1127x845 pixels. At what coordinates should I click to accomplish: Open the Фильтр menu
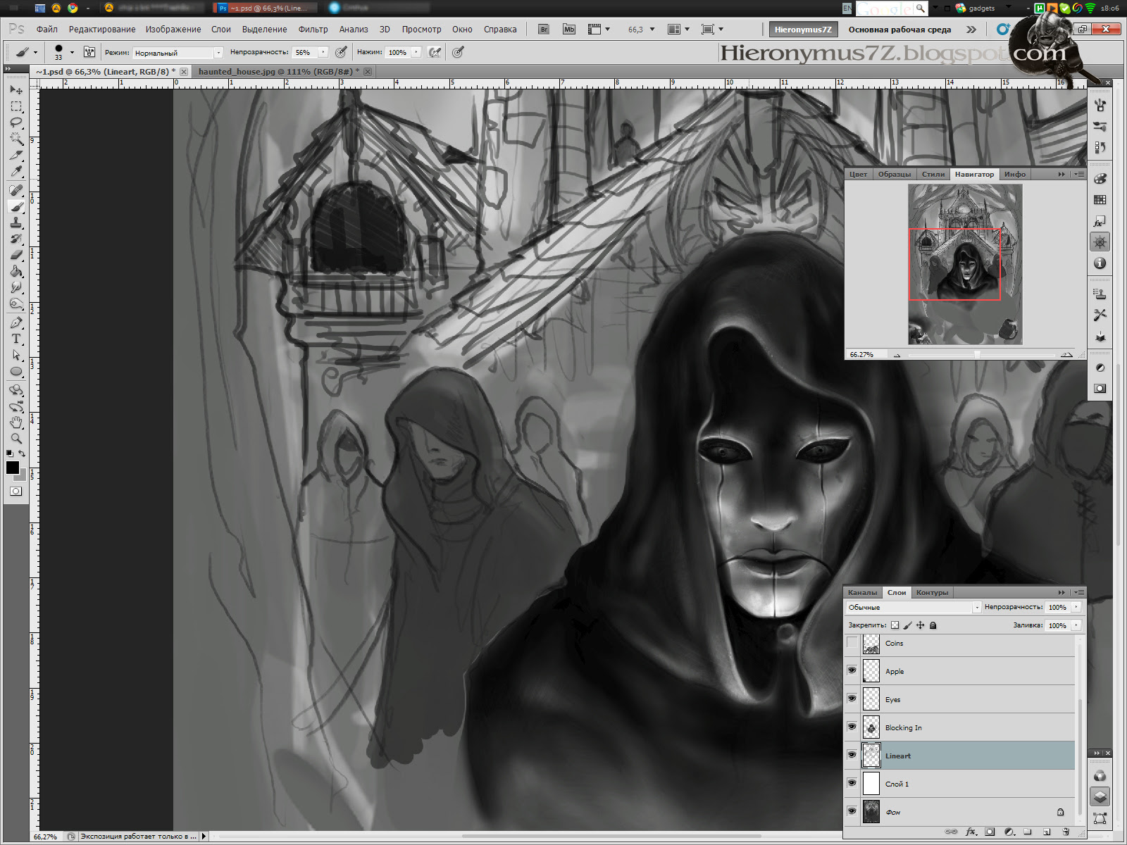pos(313,30)
